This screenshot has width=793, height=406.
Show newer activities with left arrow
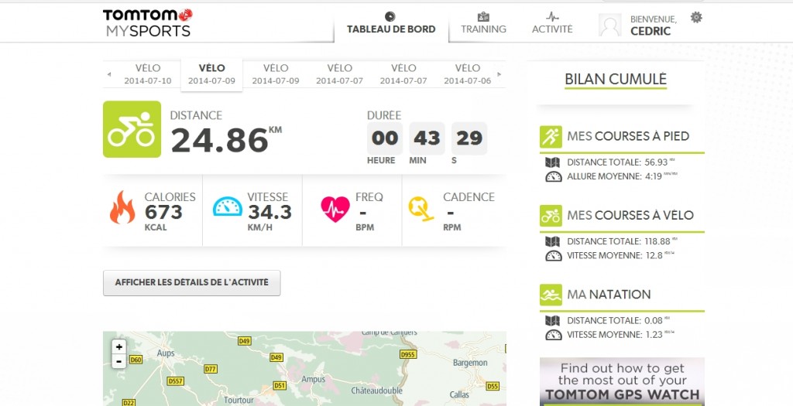click(x=108, y=75)
